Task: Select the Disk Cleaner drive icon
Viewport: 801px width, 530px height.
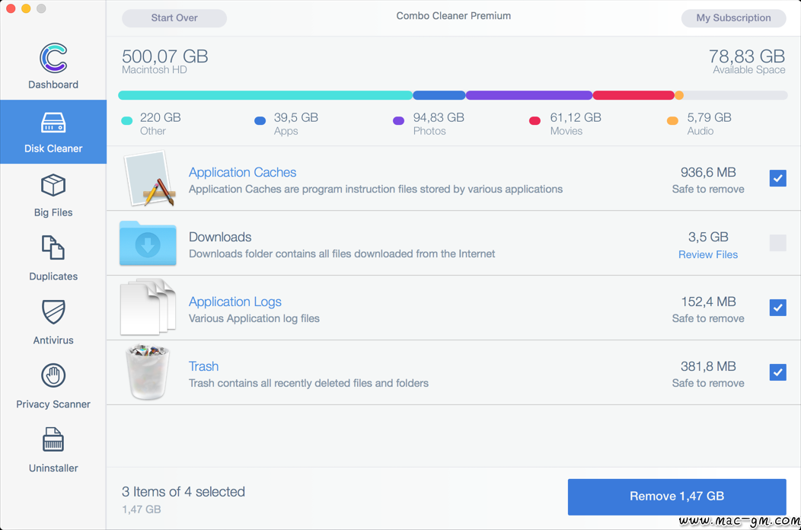Action: click(x=53, y=123)
